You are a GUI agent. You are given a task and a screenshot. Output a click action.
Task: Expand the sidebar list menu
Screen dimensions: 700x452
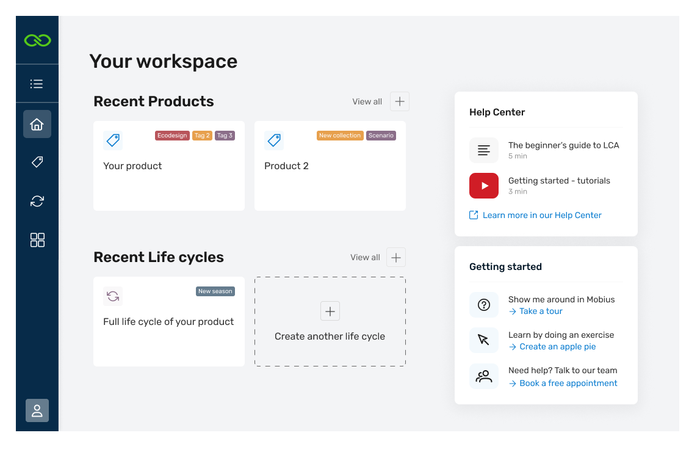(x=37, y=84)
